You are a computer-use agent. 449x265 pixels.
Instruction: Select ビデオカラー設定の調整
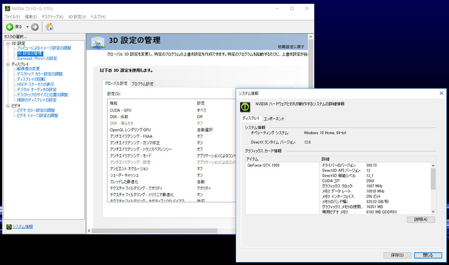[36, 110]
